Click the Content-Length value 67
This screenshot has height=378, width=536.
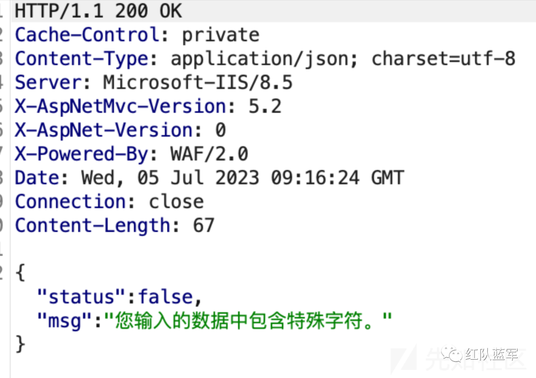click(x=204, y=226)
